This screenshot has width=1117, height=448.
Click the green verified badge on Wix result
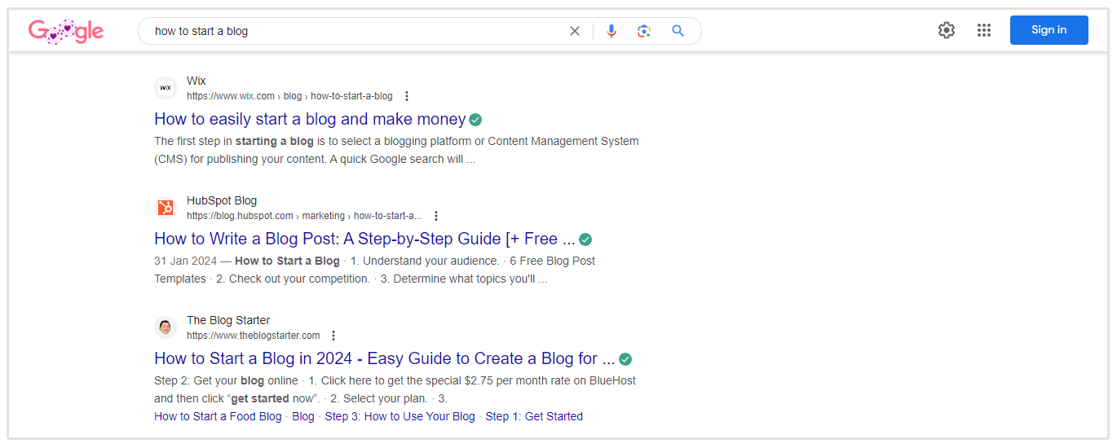(475, 120)
